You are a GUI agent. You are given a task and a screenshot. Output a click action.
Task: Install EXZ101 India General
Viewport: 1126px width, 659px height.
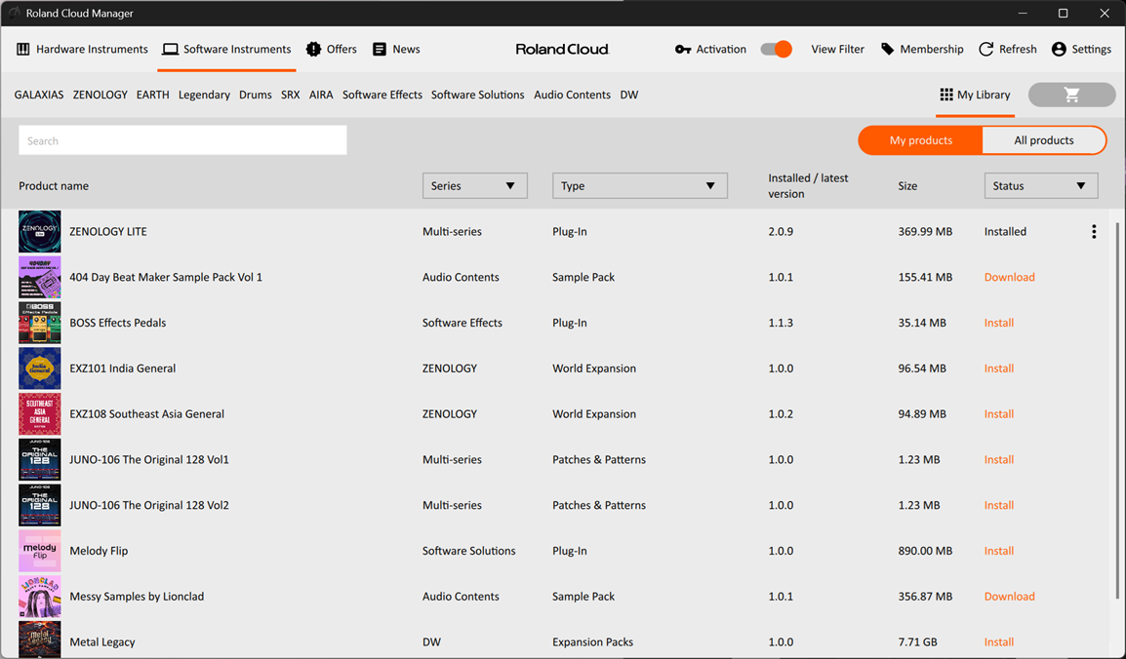pyautogui.click(x=999, y=368)
